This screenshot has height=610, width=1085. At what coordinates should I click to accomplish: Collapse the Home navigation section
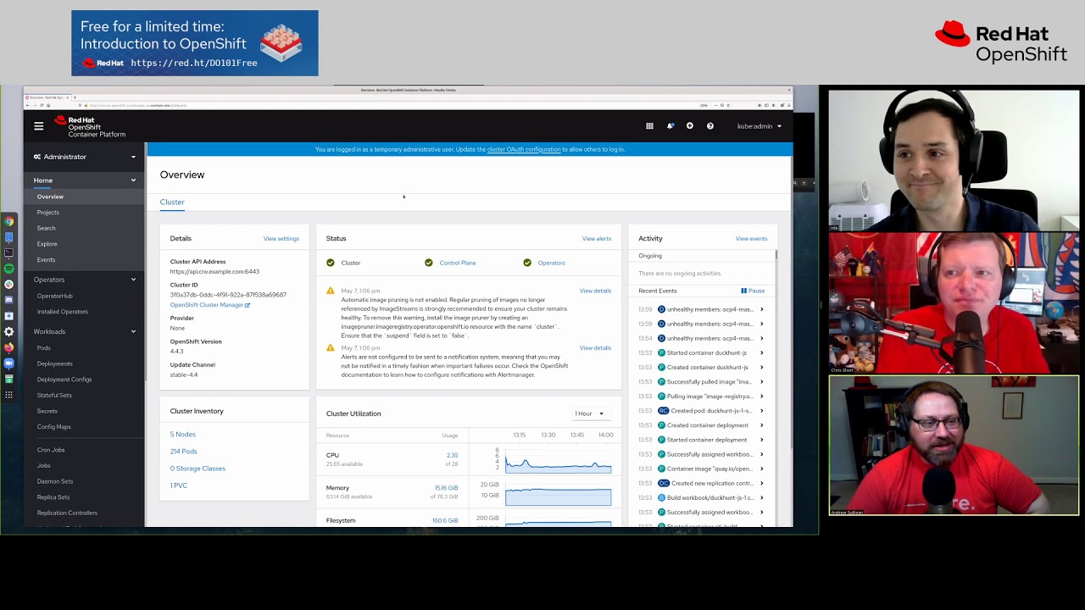point(85,180)
